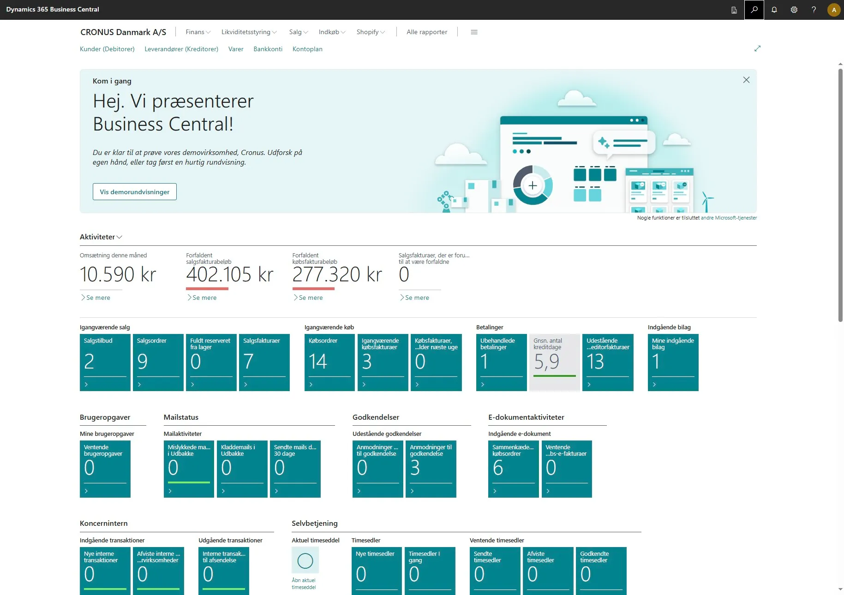Screen dimensions: 844x595
Task: Expand the Likviditetsstyring menu
Action: click(x=249, y=32)
